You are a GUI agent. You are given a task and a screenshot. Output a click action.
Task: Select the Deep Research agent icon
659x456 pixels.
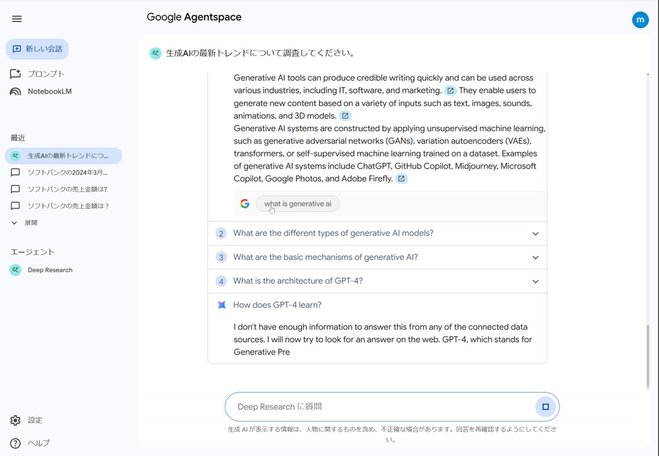(x=14, y=270)
